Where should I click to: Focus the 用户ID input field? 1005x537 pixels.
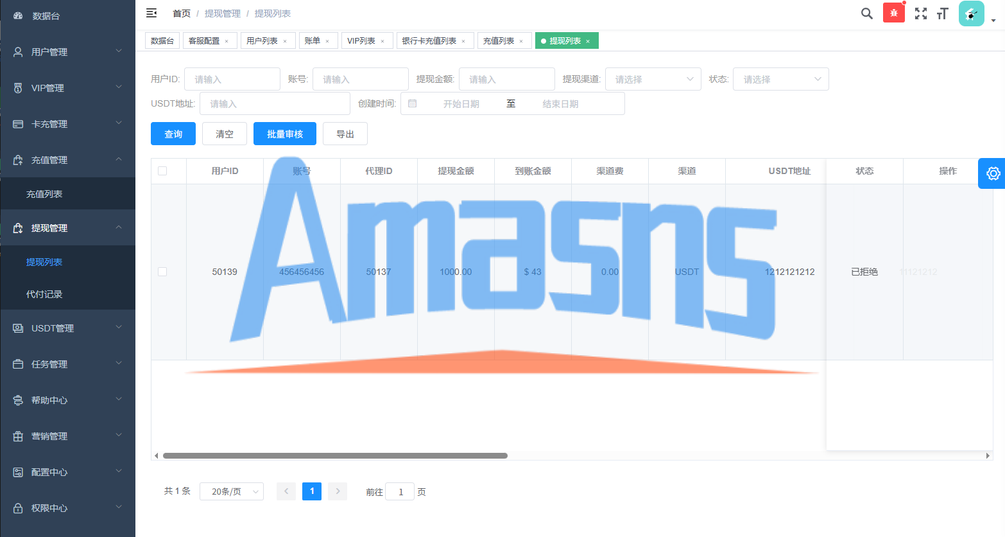coord(232,79)
